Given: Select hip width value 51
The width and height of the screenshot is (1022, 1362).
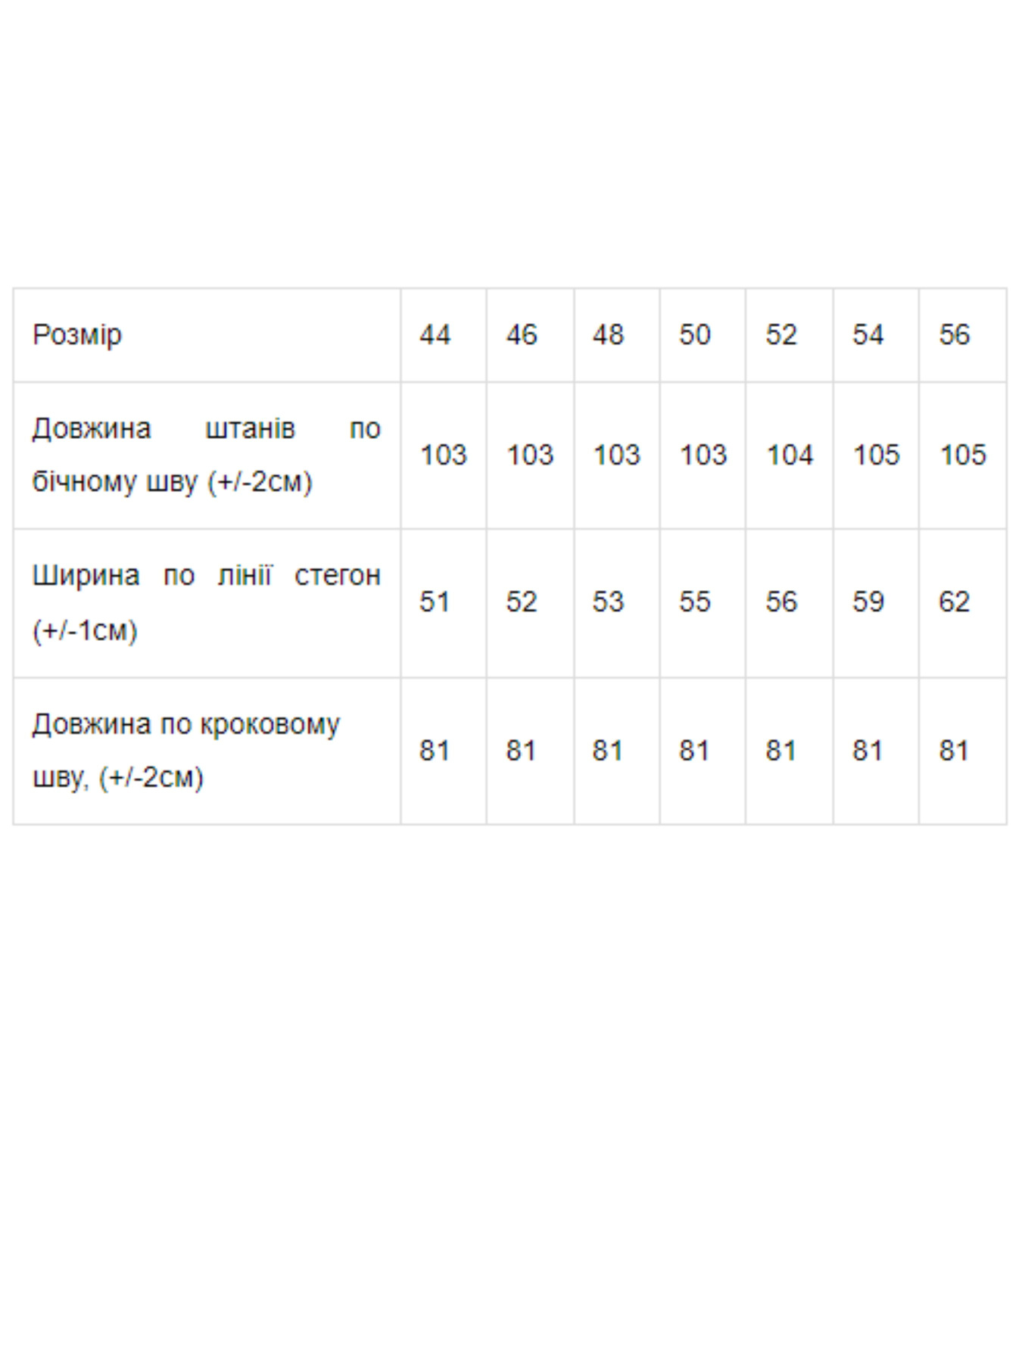Looking at the screenshot, I should coord(435,602).
